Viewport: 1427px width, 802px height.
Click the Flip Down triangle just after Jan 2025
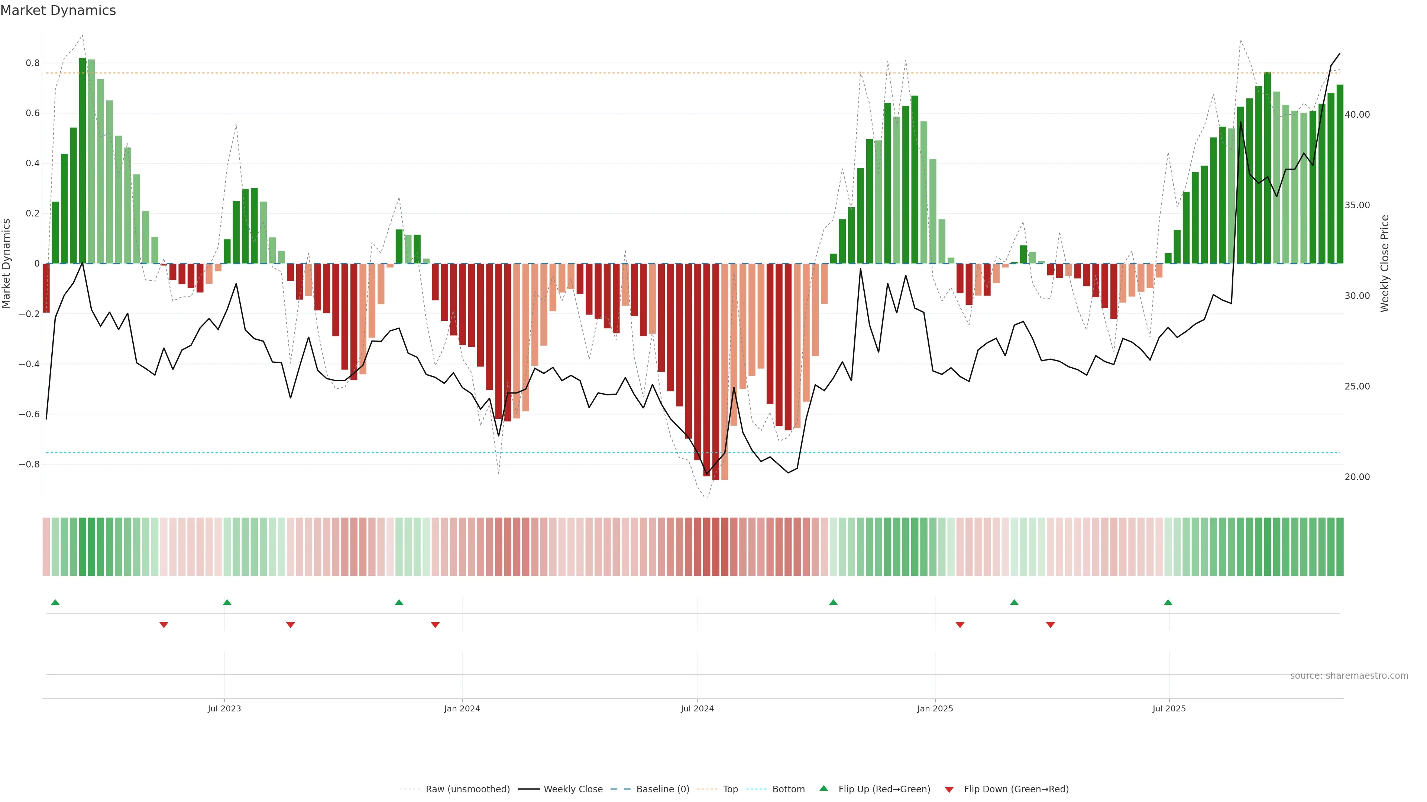pos(960,625)
